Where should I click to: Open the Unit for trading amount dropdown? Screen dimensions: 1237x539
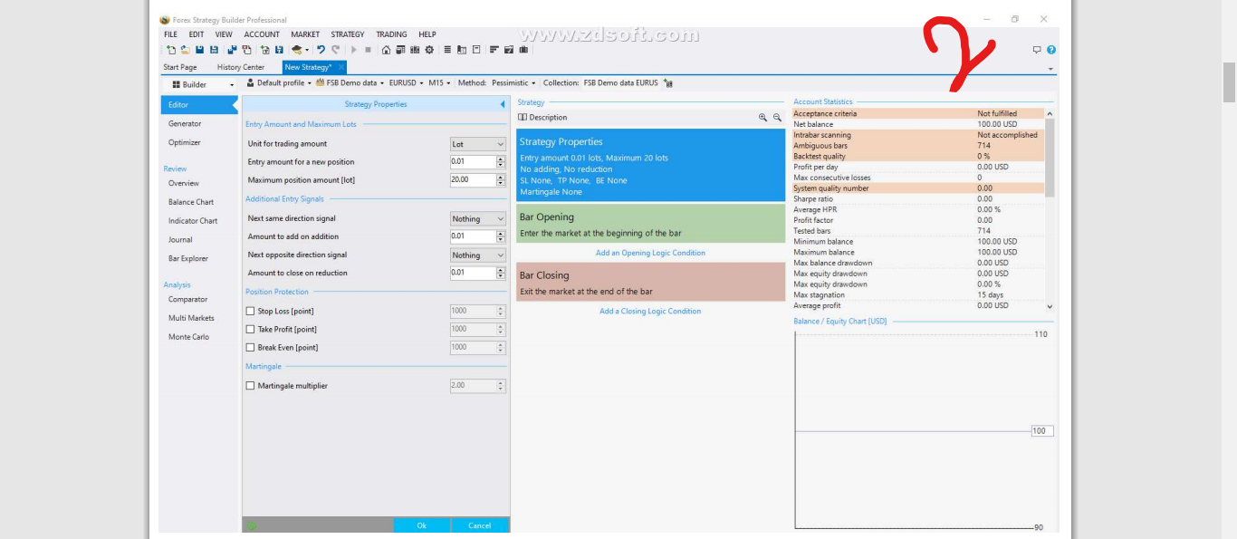click(478, 144)
